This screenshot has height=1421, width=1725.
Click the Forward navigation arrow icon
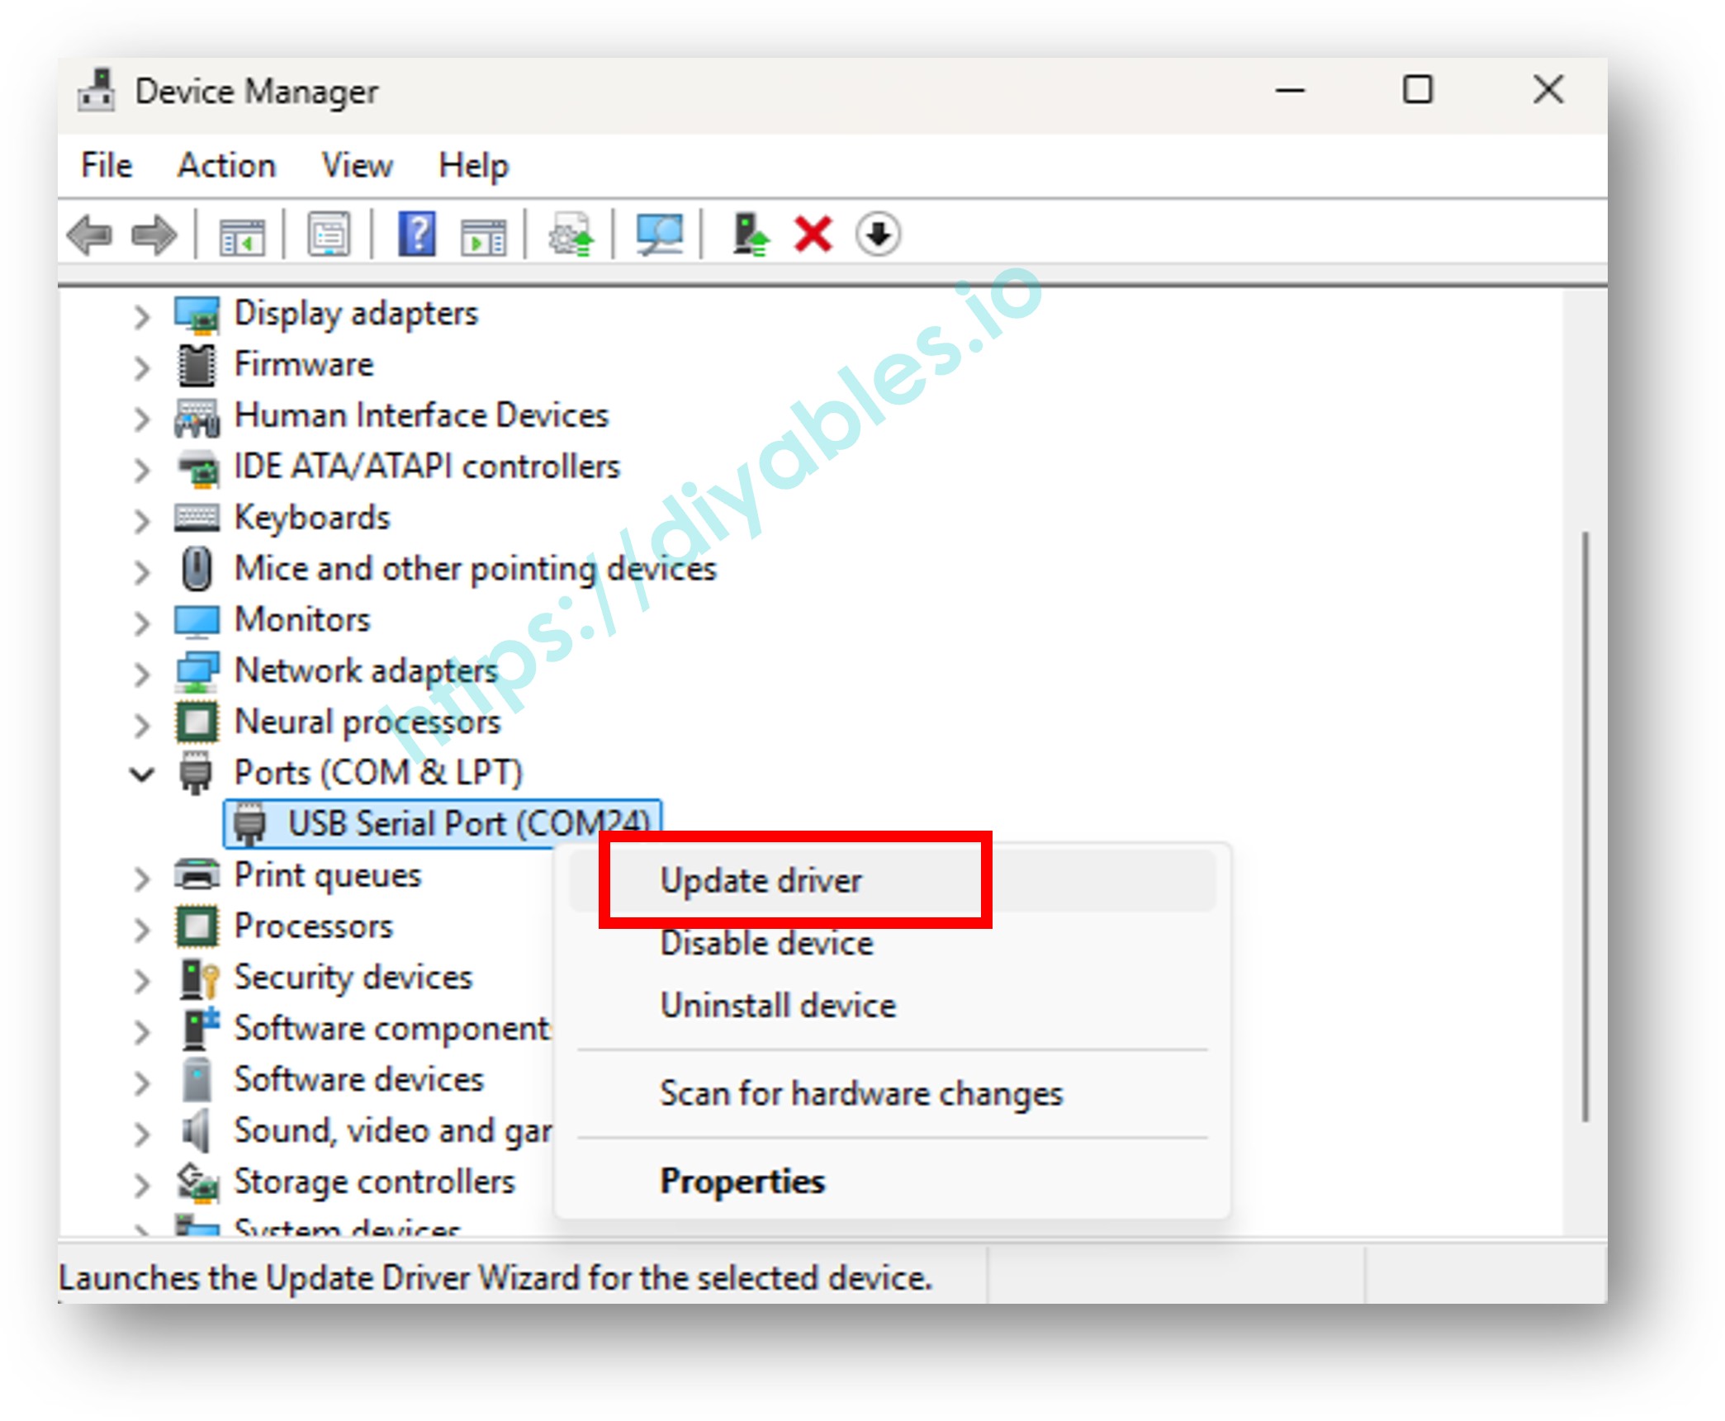coord(154,234)
